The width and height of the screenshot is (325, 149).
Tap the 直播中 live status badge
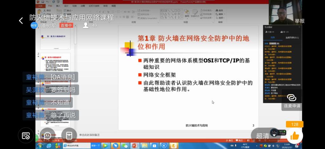(x=67, y=26)
